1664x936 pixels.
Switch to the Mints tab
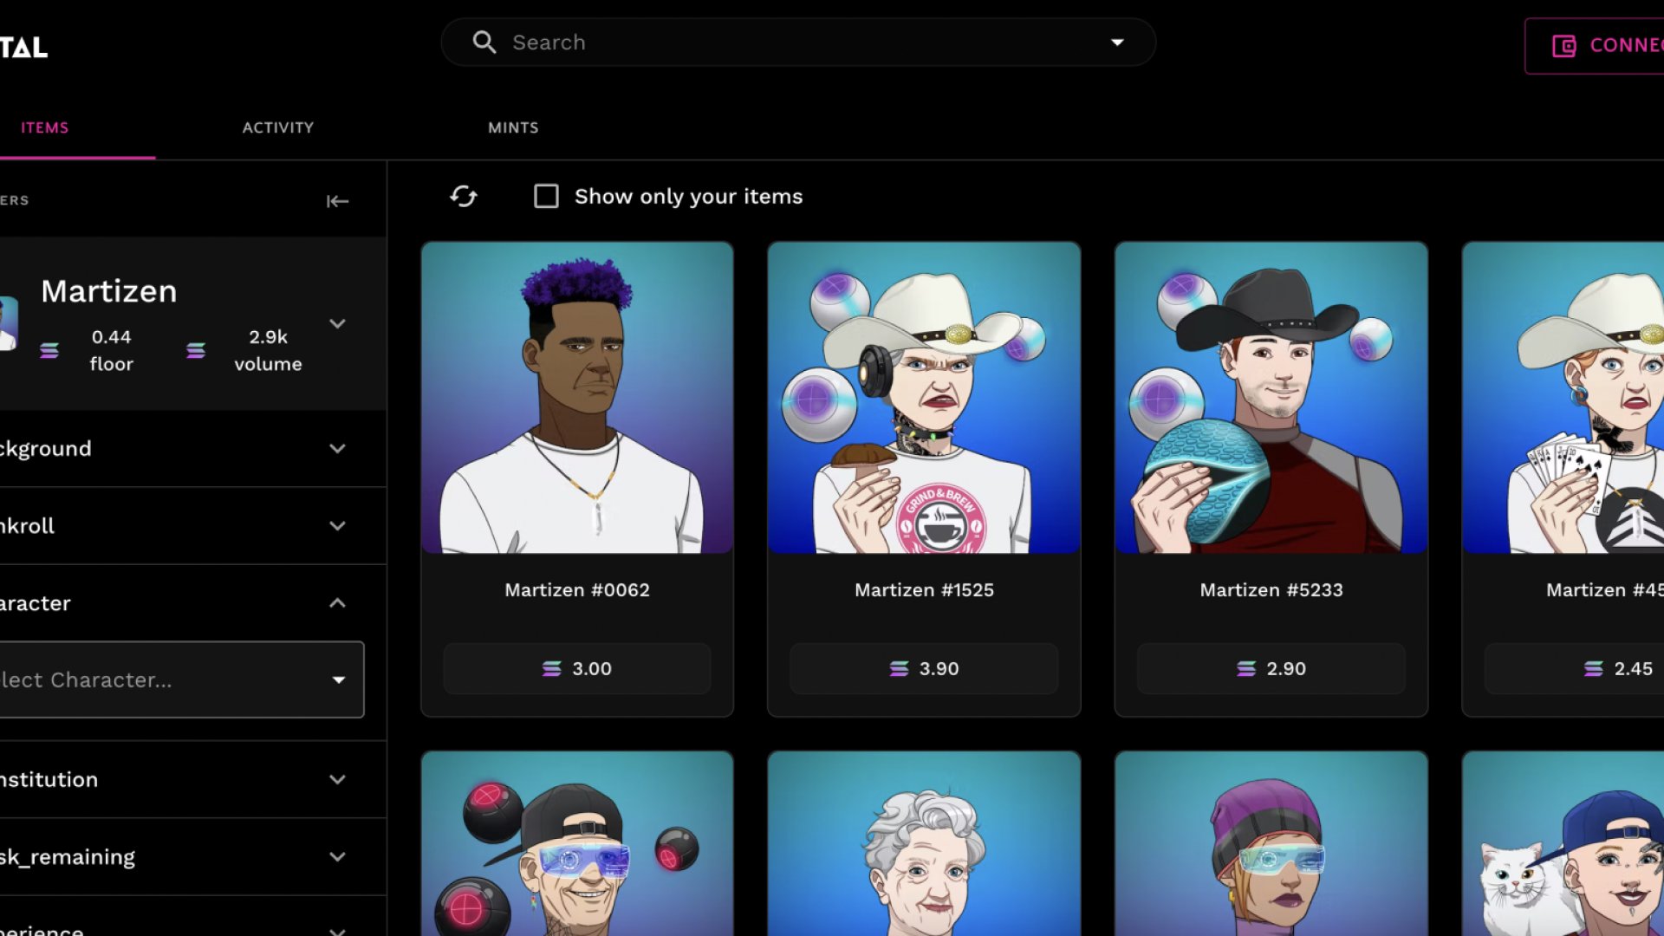[x=513, y=127]
